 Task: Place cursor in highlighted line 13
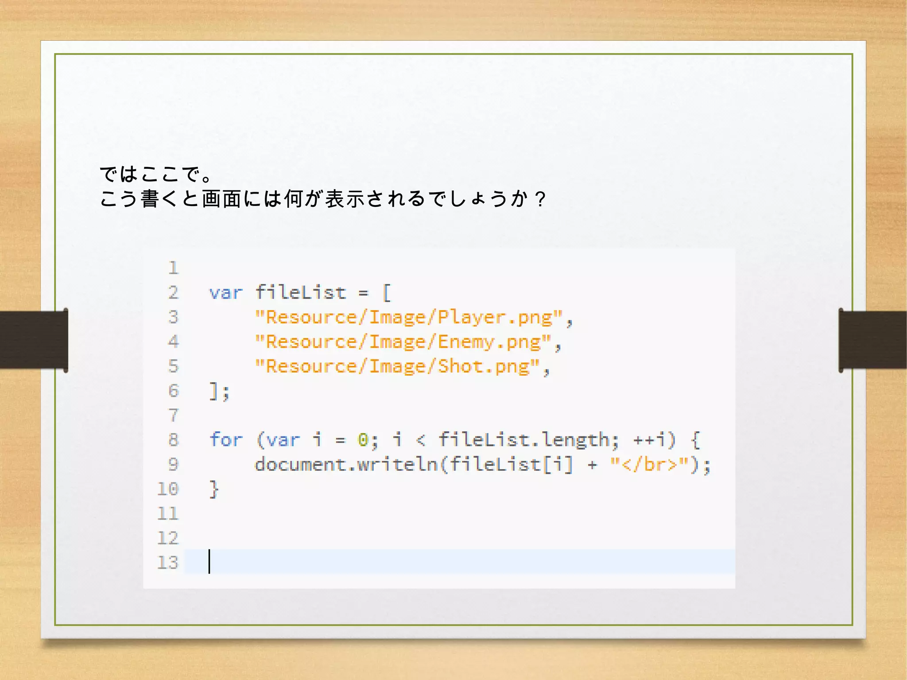click(459, 562)
